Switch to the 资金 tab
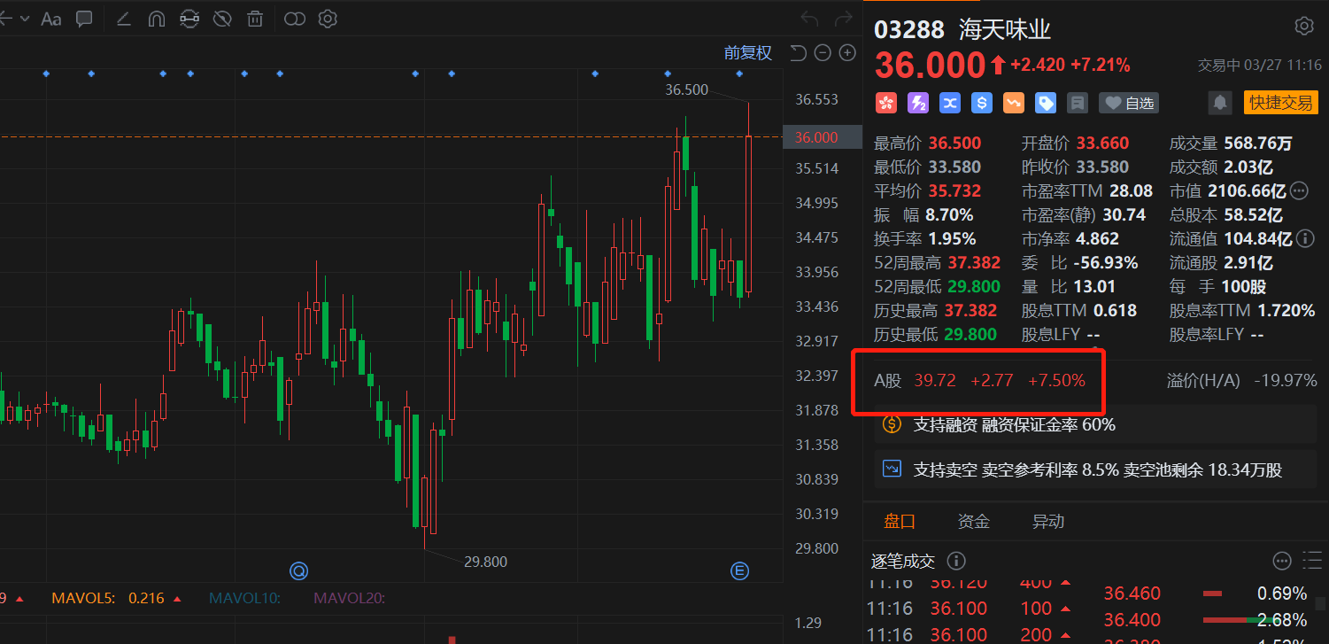This screenshot has height=644, width=1329. [x=974, y=521]
